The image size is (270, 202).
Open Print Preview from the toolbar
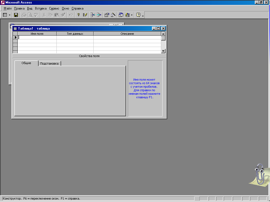[x=30, y=15]
